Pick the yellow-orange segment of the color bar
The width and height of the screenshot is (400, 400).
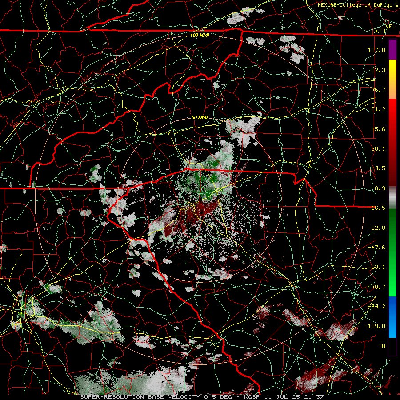[x=392, y=79]
